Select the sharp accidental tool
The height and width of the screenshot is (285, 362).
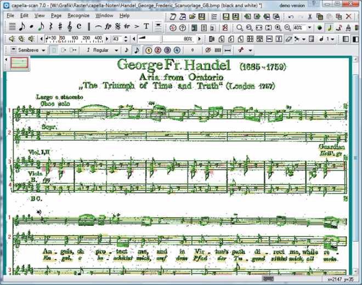[60, 26]
